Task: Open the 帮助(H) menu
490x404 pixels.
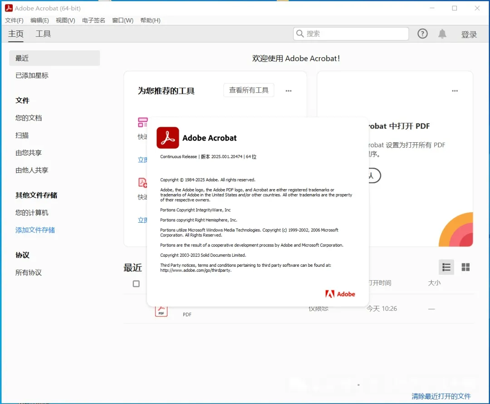Action: pos(150,20)
